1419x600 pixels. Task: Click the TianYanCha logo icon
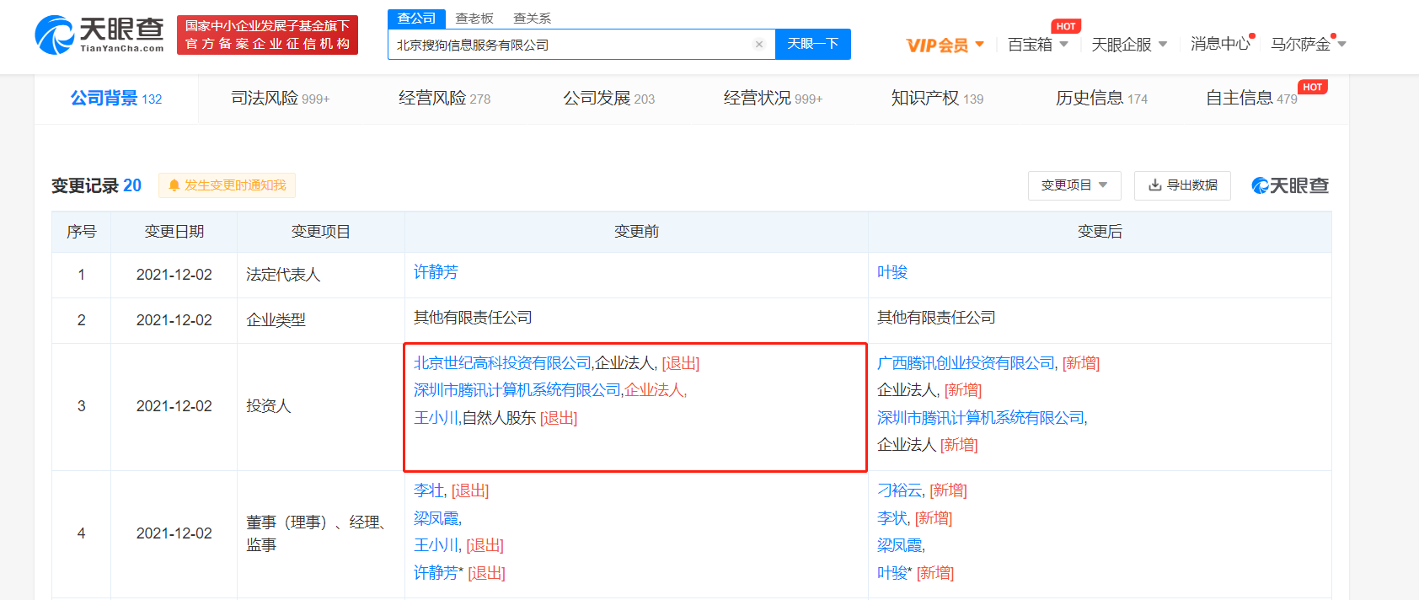[55, 35]
